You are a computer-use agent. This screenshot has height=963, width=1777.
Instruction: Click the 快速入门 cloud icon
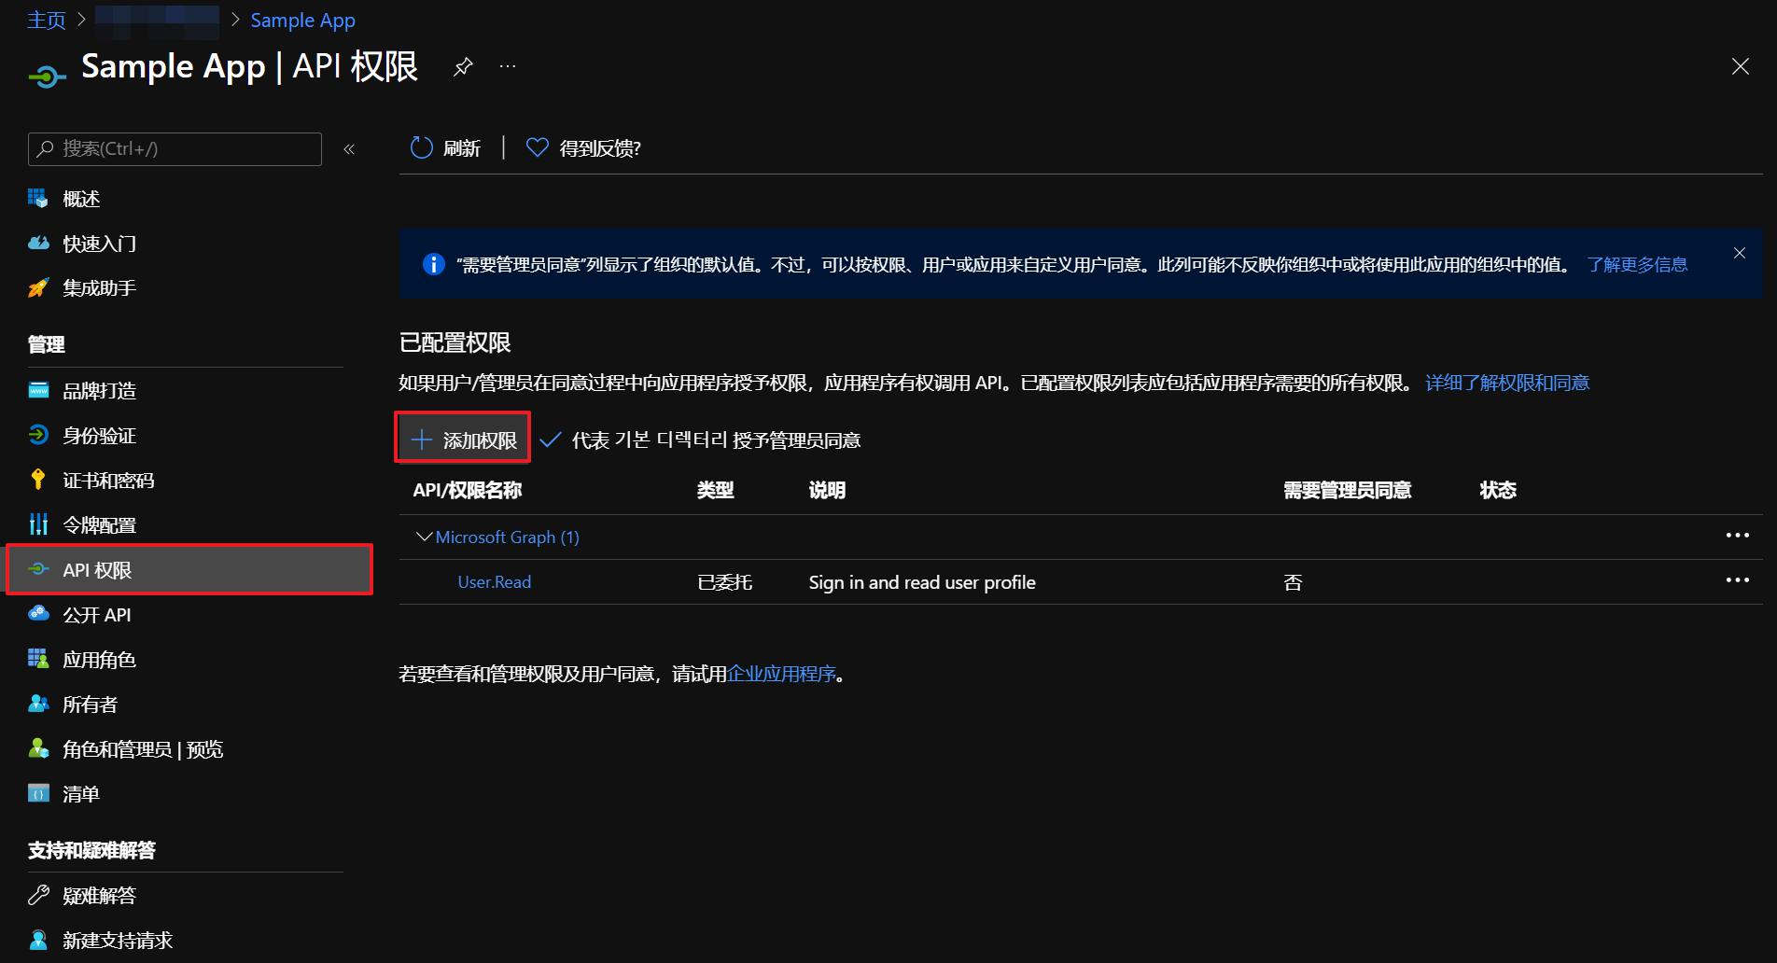(x=38, y=244)
